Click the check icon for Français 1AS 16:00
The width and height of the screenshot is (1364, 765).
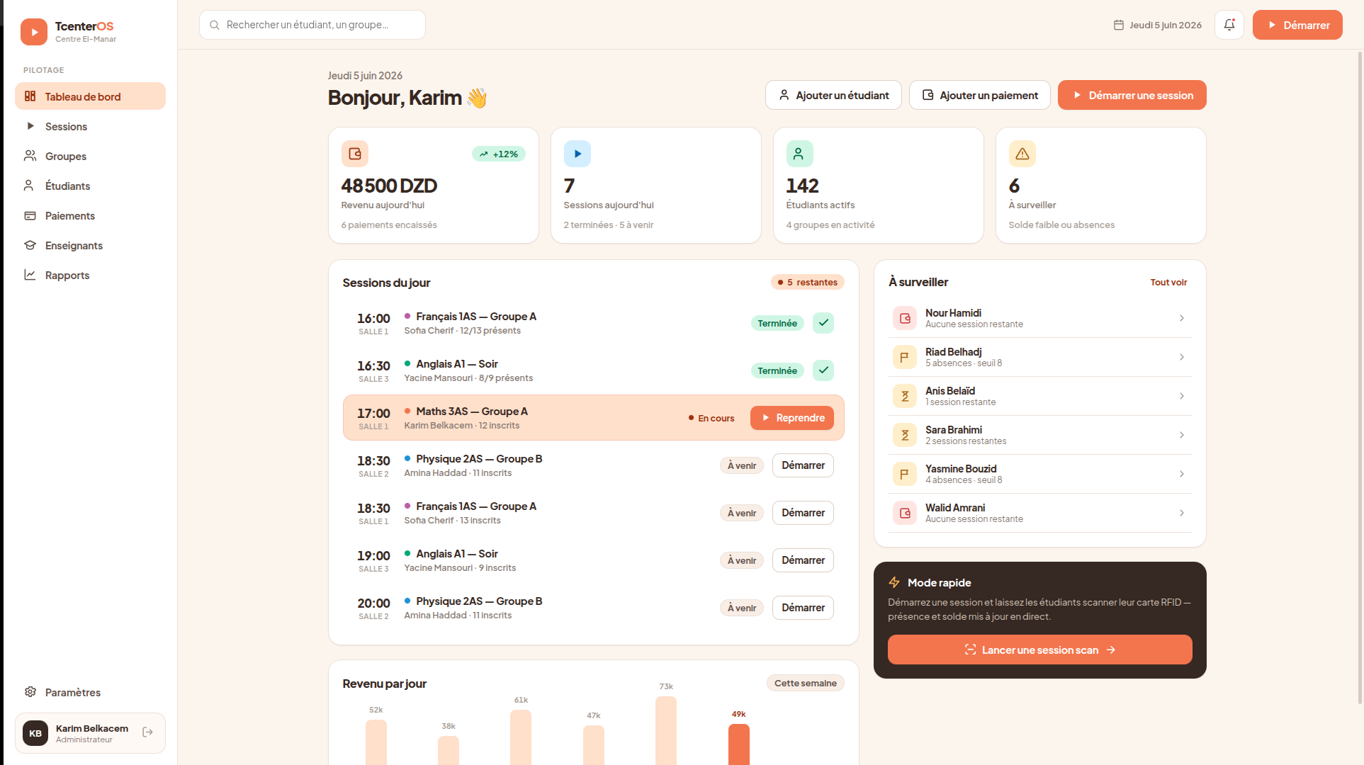(823, 323)
